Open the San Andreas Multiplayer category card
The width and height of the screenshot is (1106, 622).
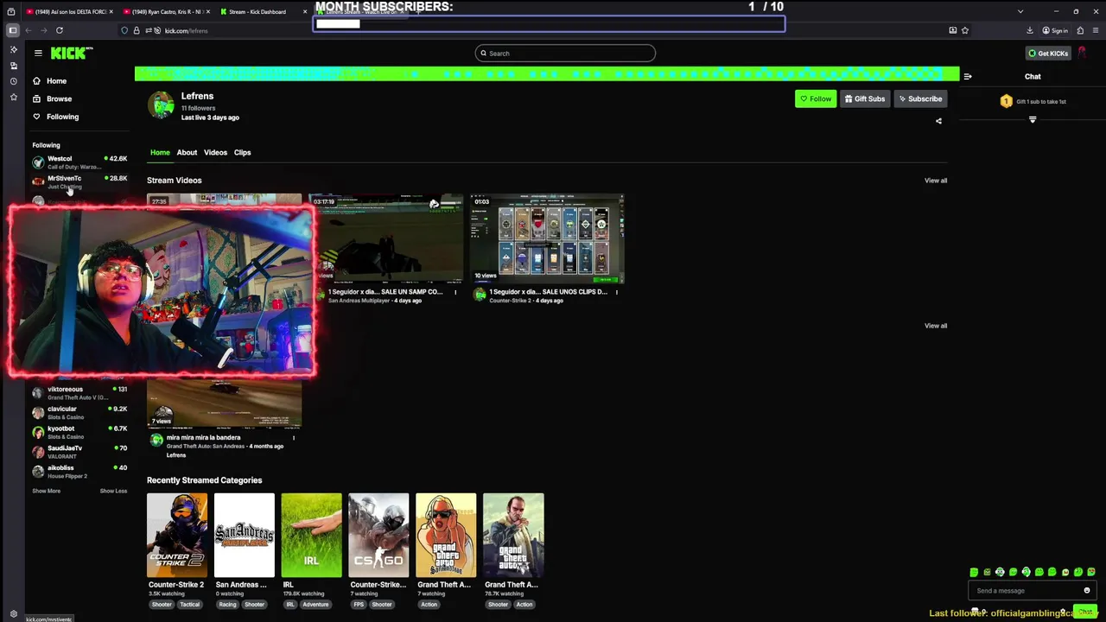pyautogui.click(x=245, y=535)
